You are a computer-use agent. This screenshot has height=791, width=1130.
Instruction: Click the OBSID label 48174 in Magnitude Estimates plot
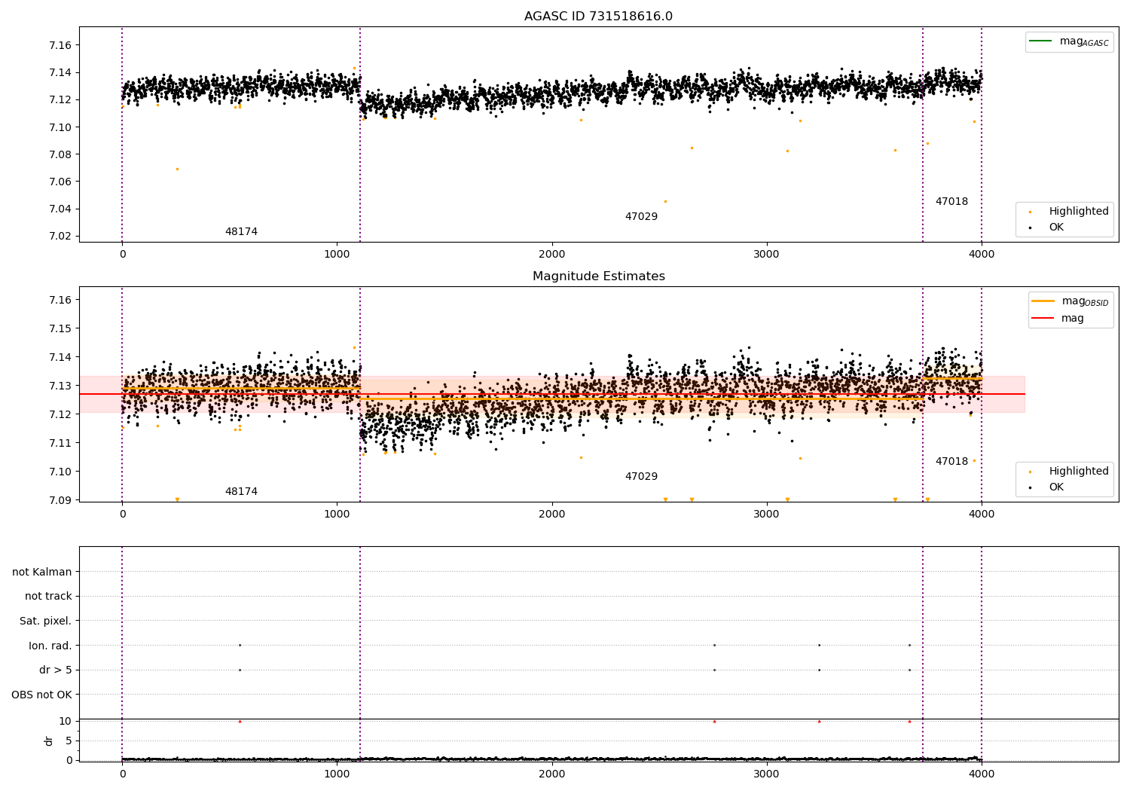point(241,492)
